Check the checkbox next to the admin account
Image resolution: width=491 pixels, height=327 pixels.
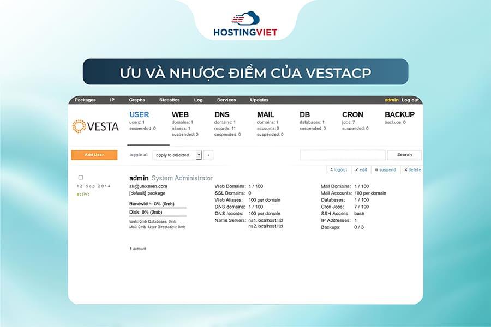(80, 177)
